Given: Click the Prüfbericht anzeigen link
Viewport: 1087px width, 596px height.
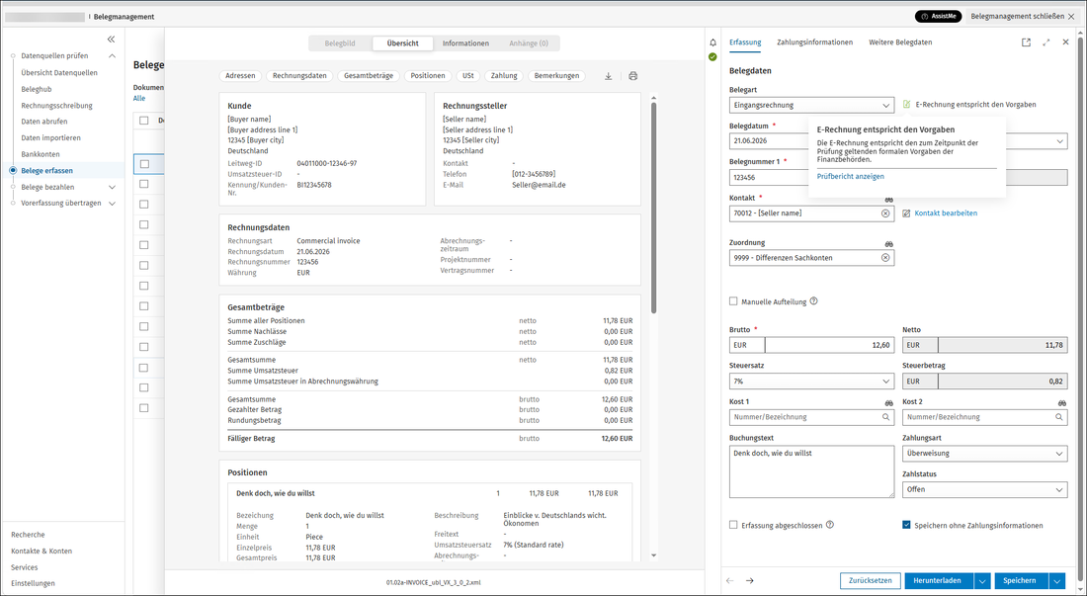Looking at the screenshot, I should pyautogui.click(x=850, y=177).
